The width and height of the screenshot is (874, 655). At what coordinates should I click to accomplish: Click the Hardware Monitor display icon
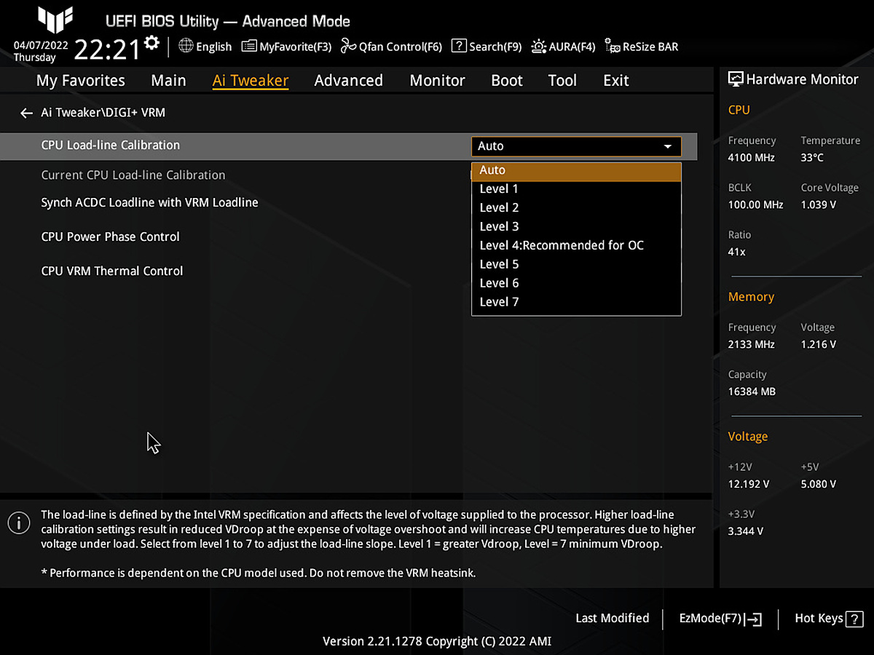coord(736,79)
